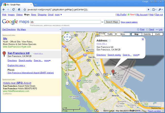The image size is (165, 113).
Task: Open the 'More...' map layers button
Action: [123, 34]
